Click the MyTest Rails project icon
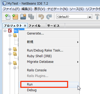The width and height of the screenshot is (100, 94). coord(10,31)
